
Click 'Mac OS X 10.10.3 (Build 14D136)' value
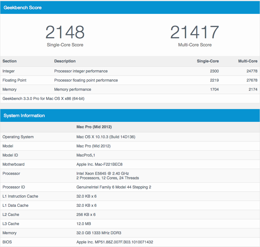coord(106,137)
